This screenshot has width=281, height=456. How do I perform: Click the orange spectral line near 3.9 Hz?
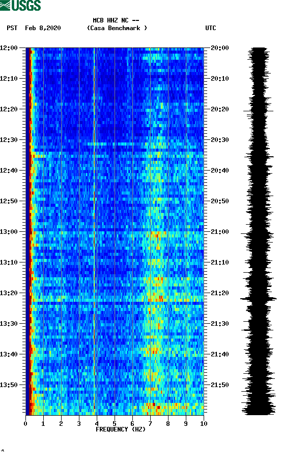[x=94, y=231]
